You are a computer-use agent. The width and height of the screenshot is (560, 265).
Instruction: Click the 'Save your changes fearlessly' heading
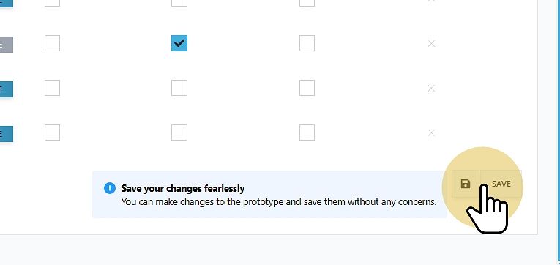click(x=183, y=188)
